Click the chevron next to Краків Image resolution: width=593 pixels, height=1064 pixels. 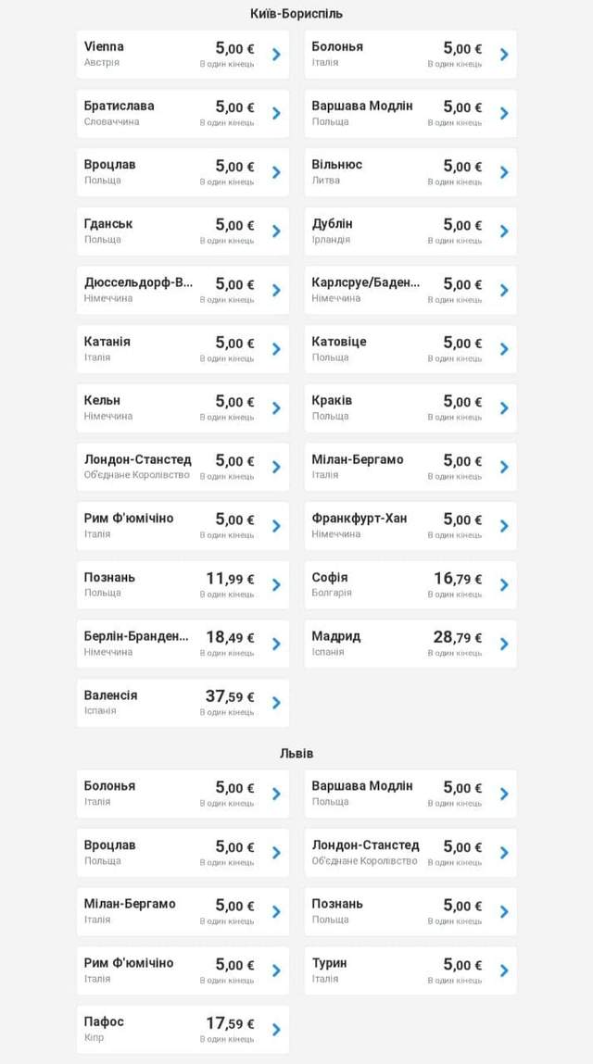coord(504,408)
